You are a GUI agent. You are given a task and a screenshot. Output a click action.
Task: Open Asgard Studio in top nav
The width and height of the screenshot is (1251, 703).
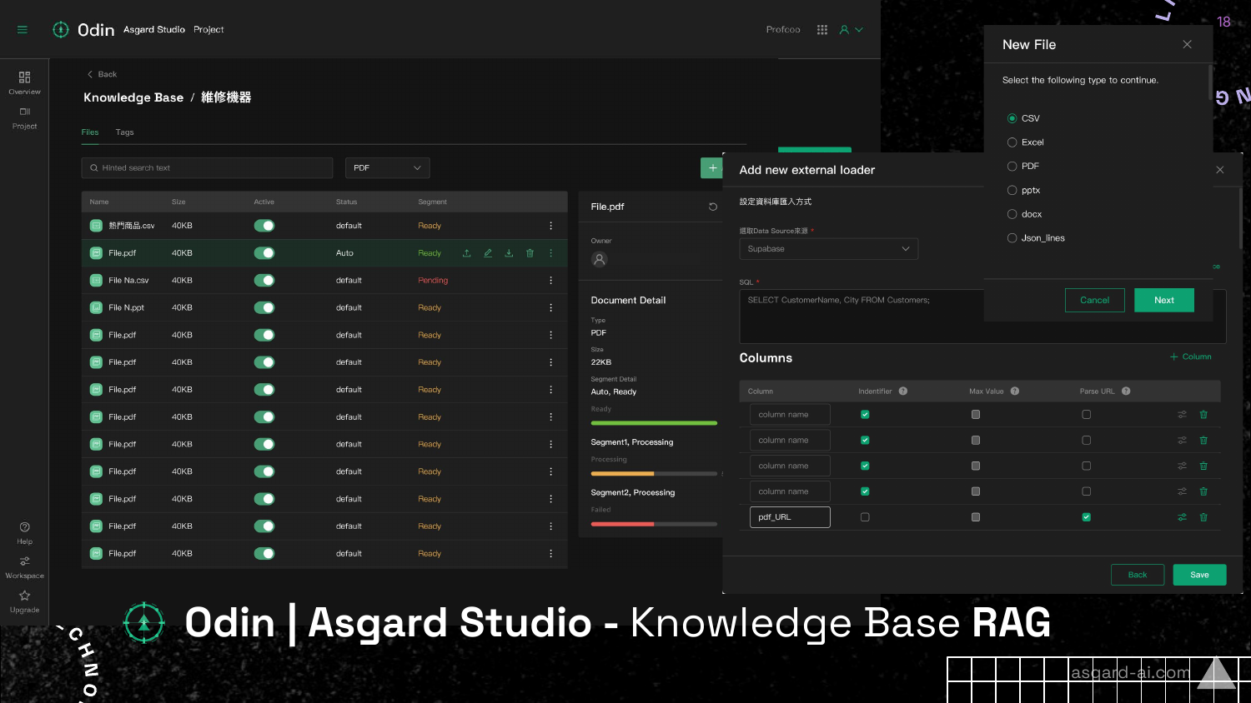click(x=154, y=30)
